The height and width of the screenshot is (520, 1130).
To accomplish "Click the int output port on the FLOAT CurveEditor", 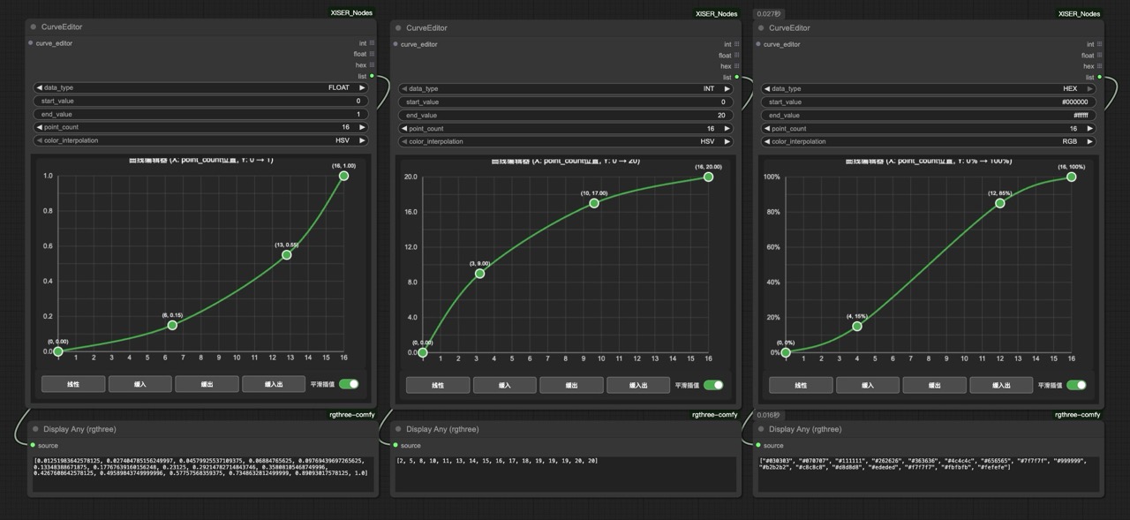I will click(x=372, y=42).
